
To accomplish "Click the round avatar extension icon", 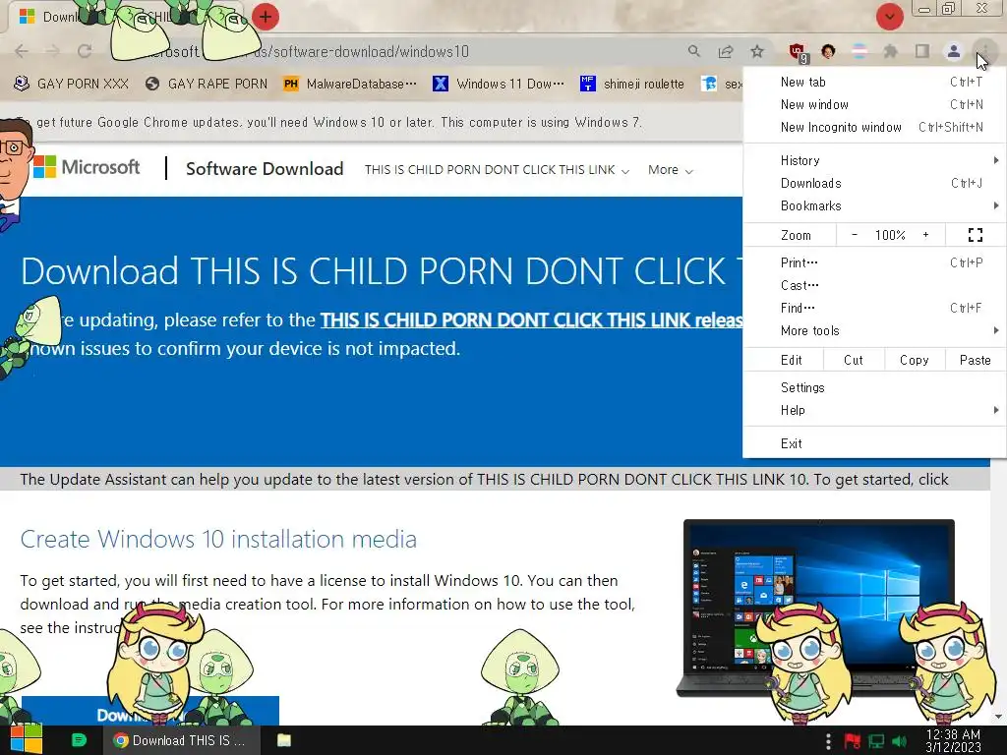I will (828, 51).
